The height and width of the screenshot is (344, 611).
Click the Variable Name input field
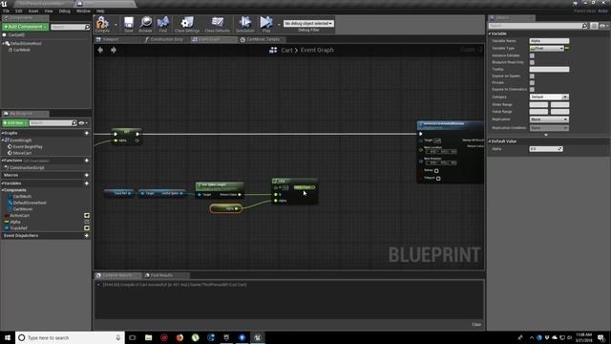[x=549, y=41]
